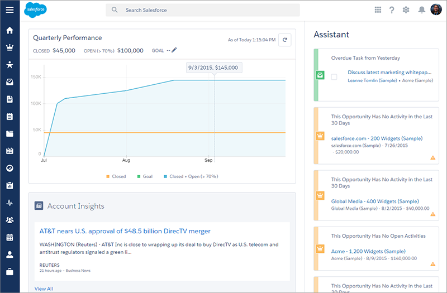Screen dimensions: 447x293
Task: Open Calendar icon in sidebar
Action: (x=9, y=237)
